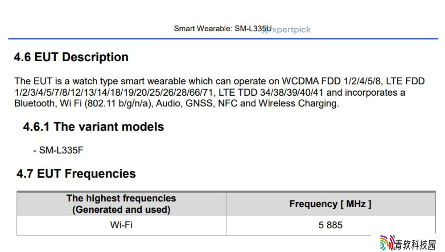Image resolution: width=445 pixels, height=252 pixels.
Task: Click the blue horizontal header line
Action: (x=223, y=39)
